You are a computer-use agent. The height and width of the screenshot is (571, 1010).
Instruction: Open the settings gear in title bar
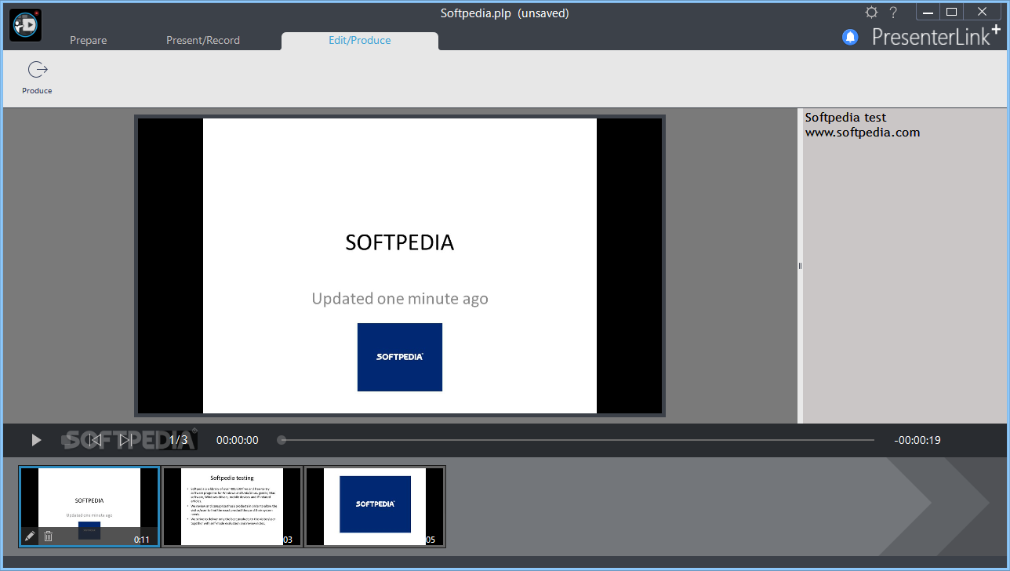coord(871,13)
